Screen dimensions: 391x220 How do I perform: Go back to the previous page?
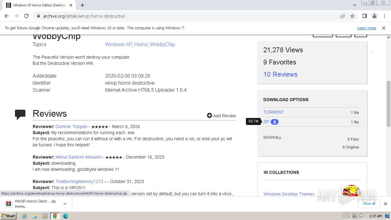7,16
